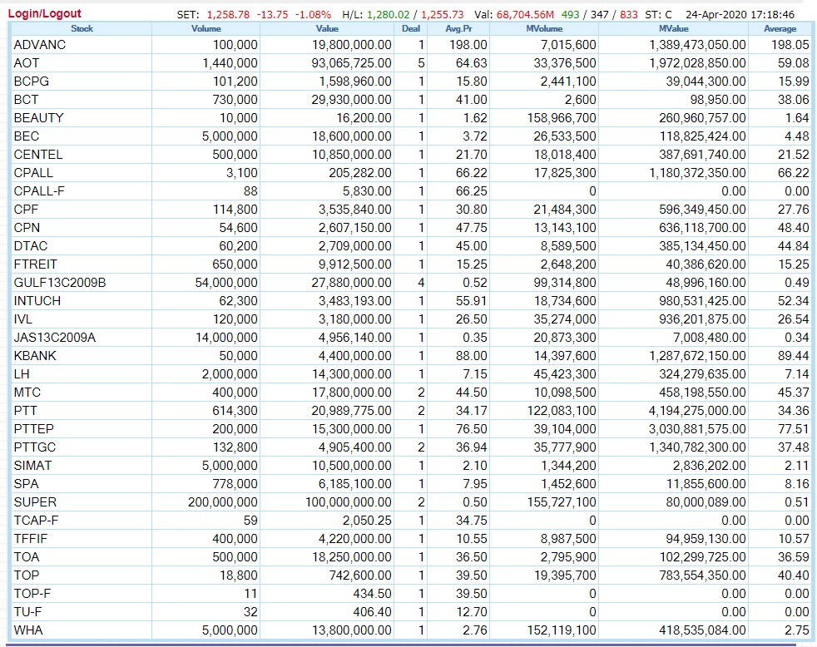Image resolution: width=817 pixels, height=647 pixels.
Task: Select the LH stock name
Action: tap(22, 373)
